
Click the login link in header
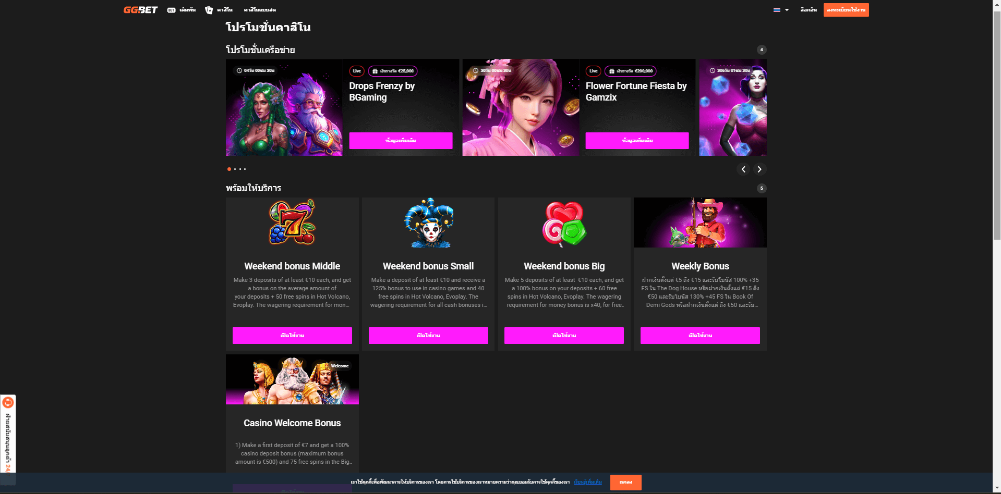pos(809,10)
